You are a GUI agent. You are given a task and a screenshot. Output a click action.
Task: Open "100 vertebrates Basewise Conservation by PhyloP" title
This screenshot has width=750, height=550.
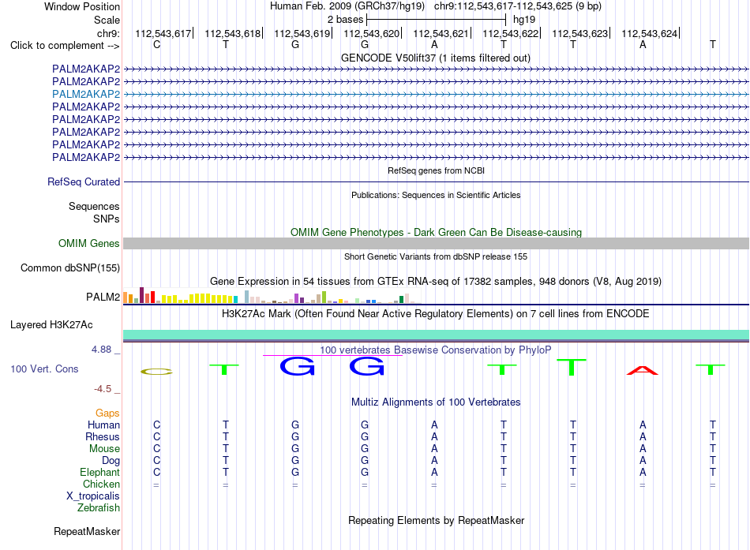click(x=436, y=350)
